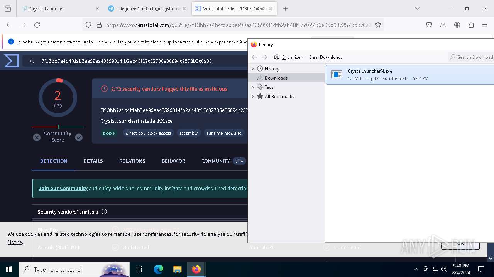Open the volume speaker tray icon
The height and width of the screenshot is (277, 494).
444,269
